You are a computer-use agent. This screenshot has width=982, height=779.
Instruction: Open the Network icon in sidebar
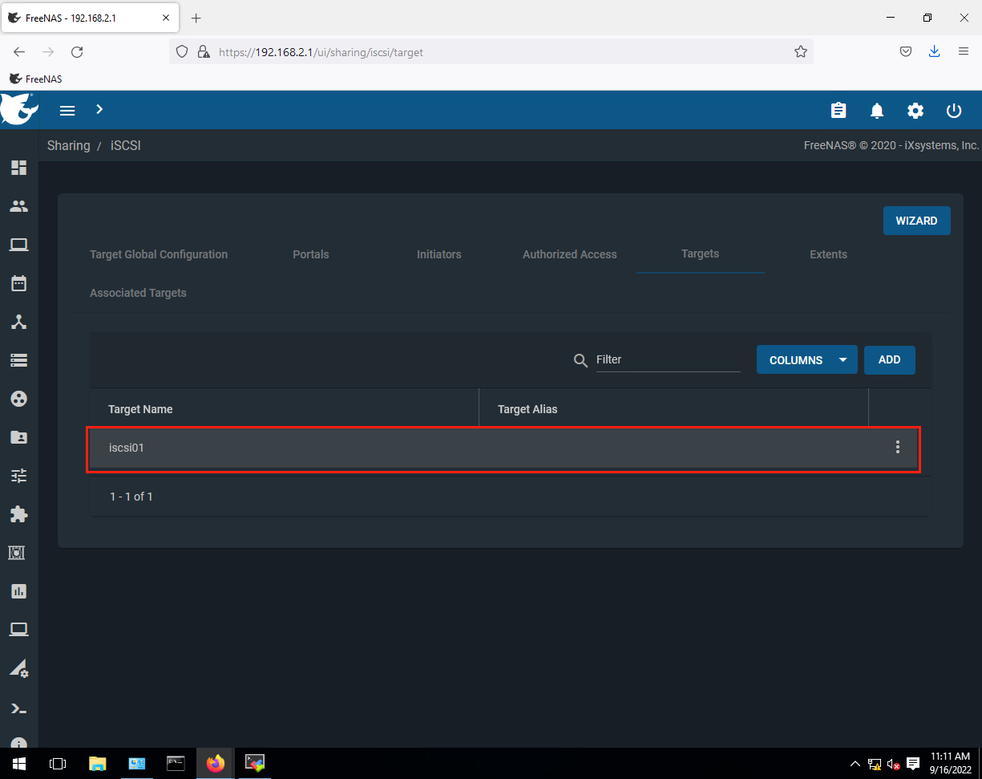pyautogui.click(x=18, y=322)
